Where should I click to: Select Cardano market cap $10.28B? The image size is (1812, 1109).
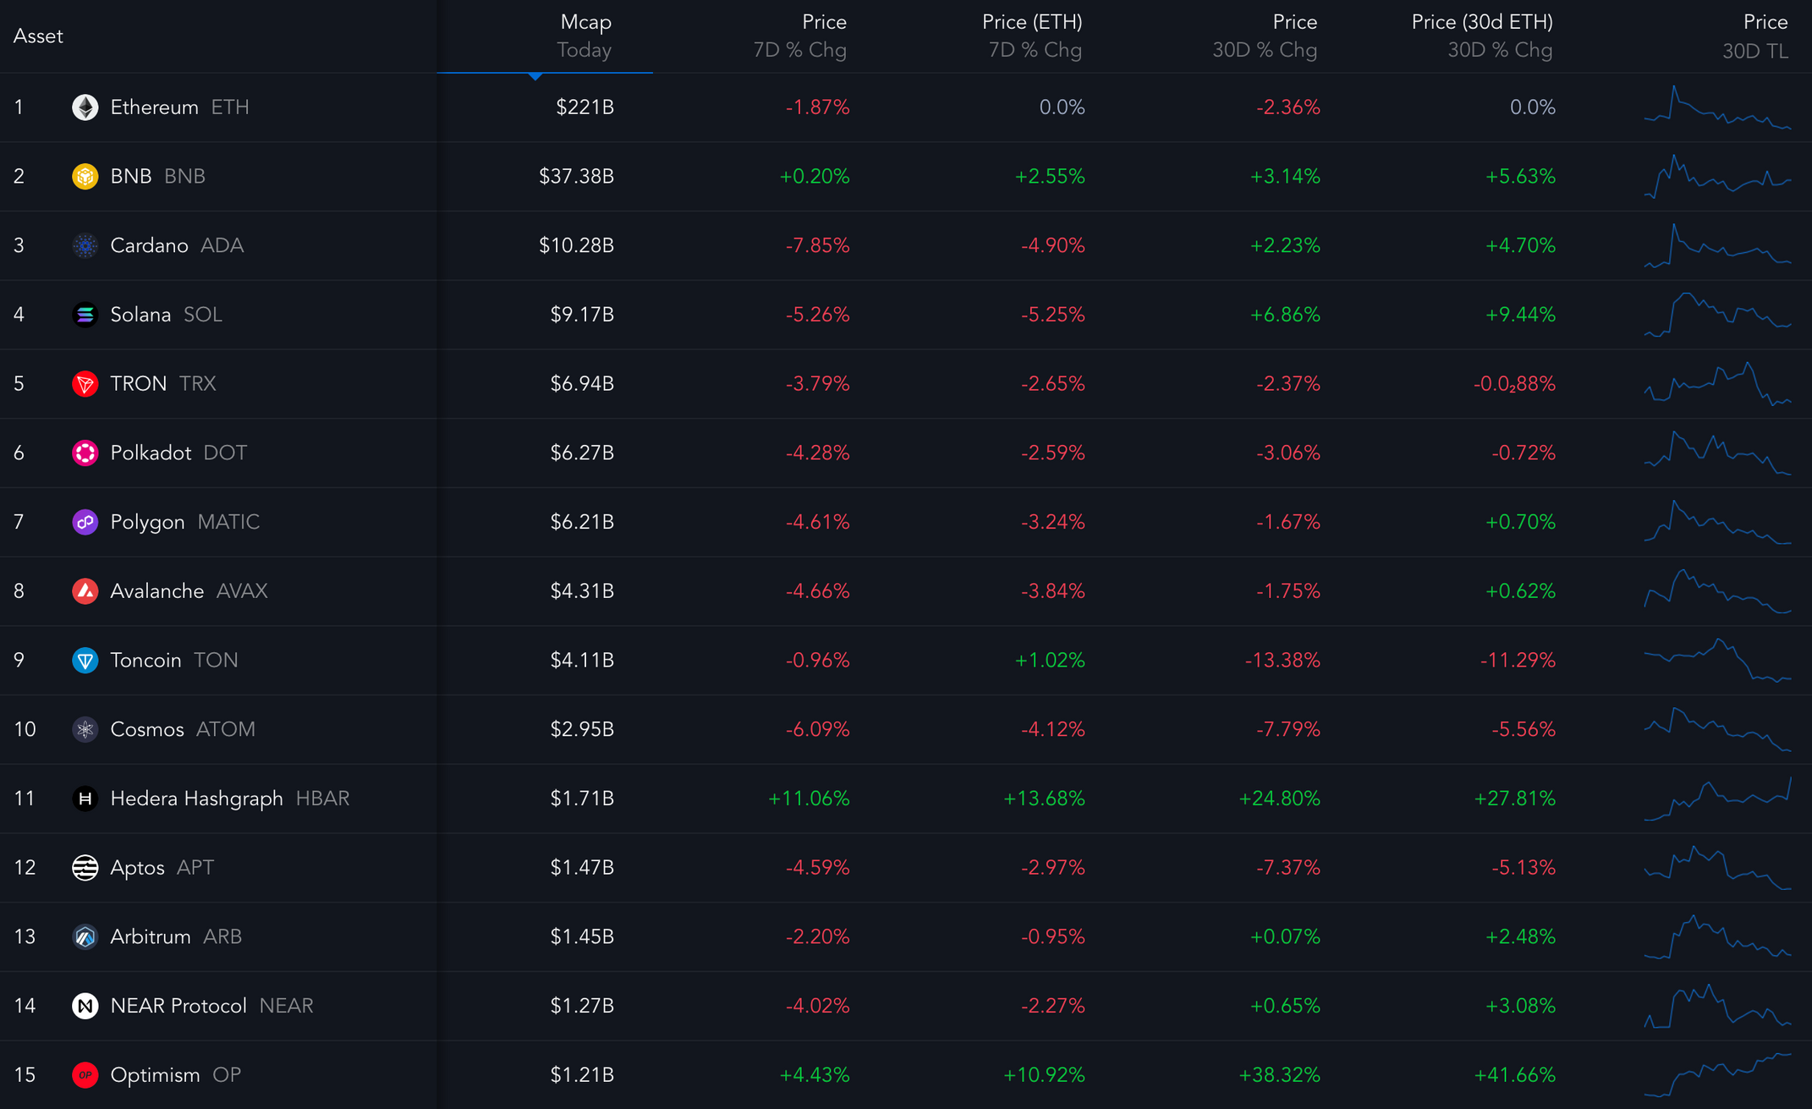point(576,245)
